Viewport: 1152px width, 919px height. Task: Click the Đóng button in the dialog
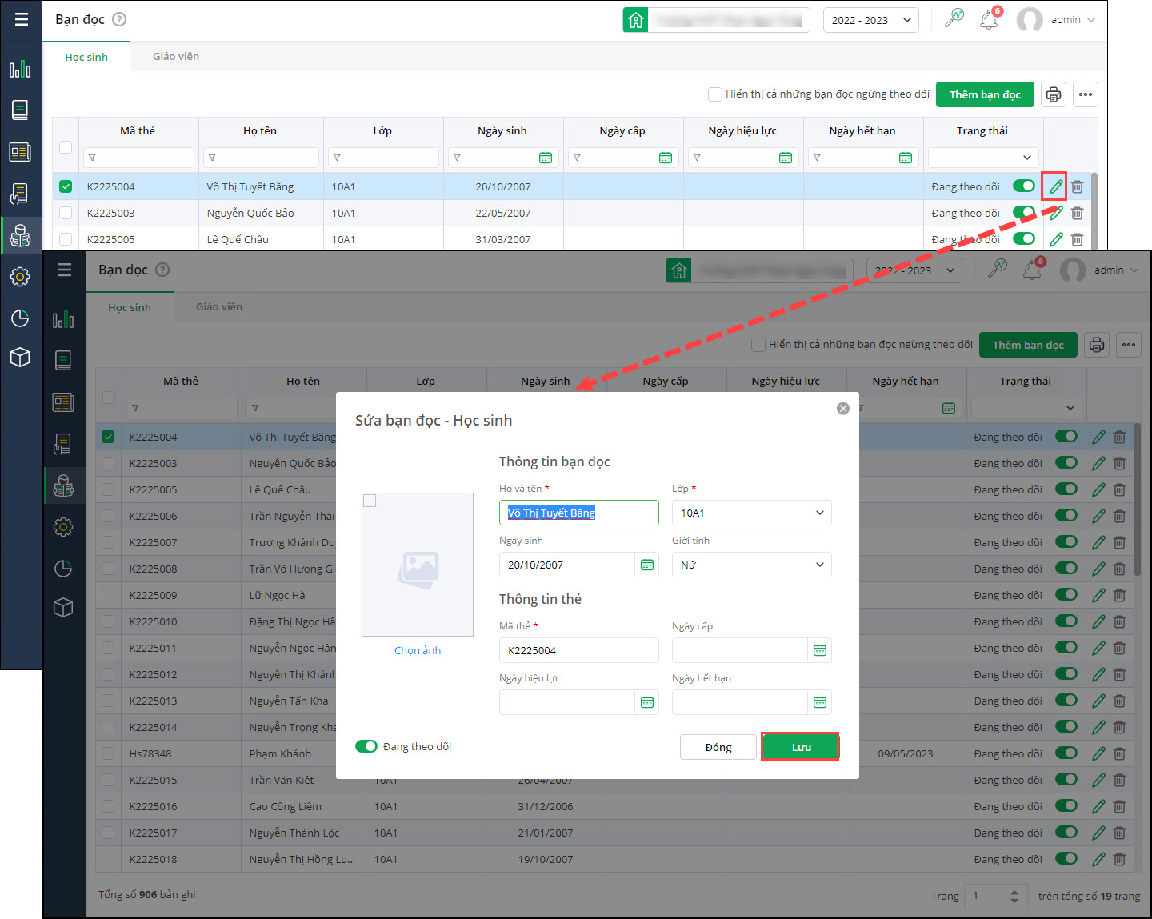coord(718,747)
